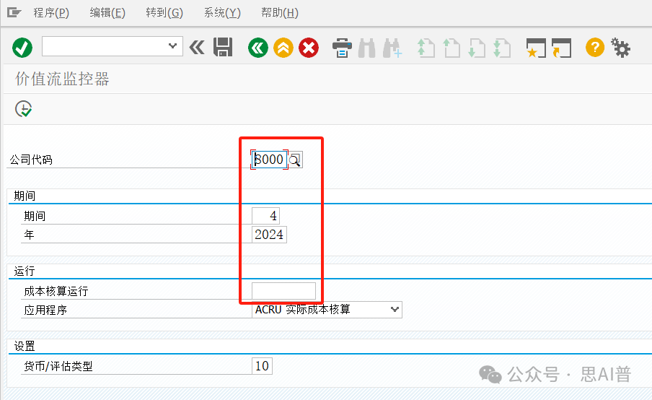The height and width of the screenshot is (400, 652).
Task: Open the 转到(G) menu
Action: point(164,13)
